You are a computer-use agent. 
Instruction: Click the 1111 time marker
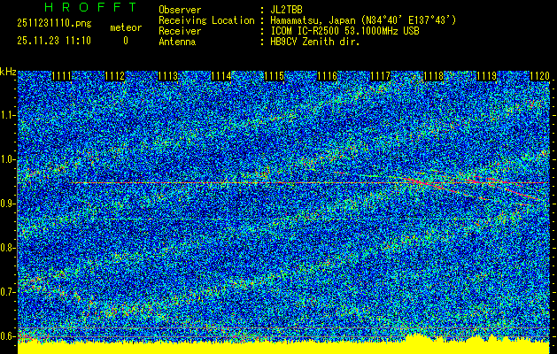(62, 77)
